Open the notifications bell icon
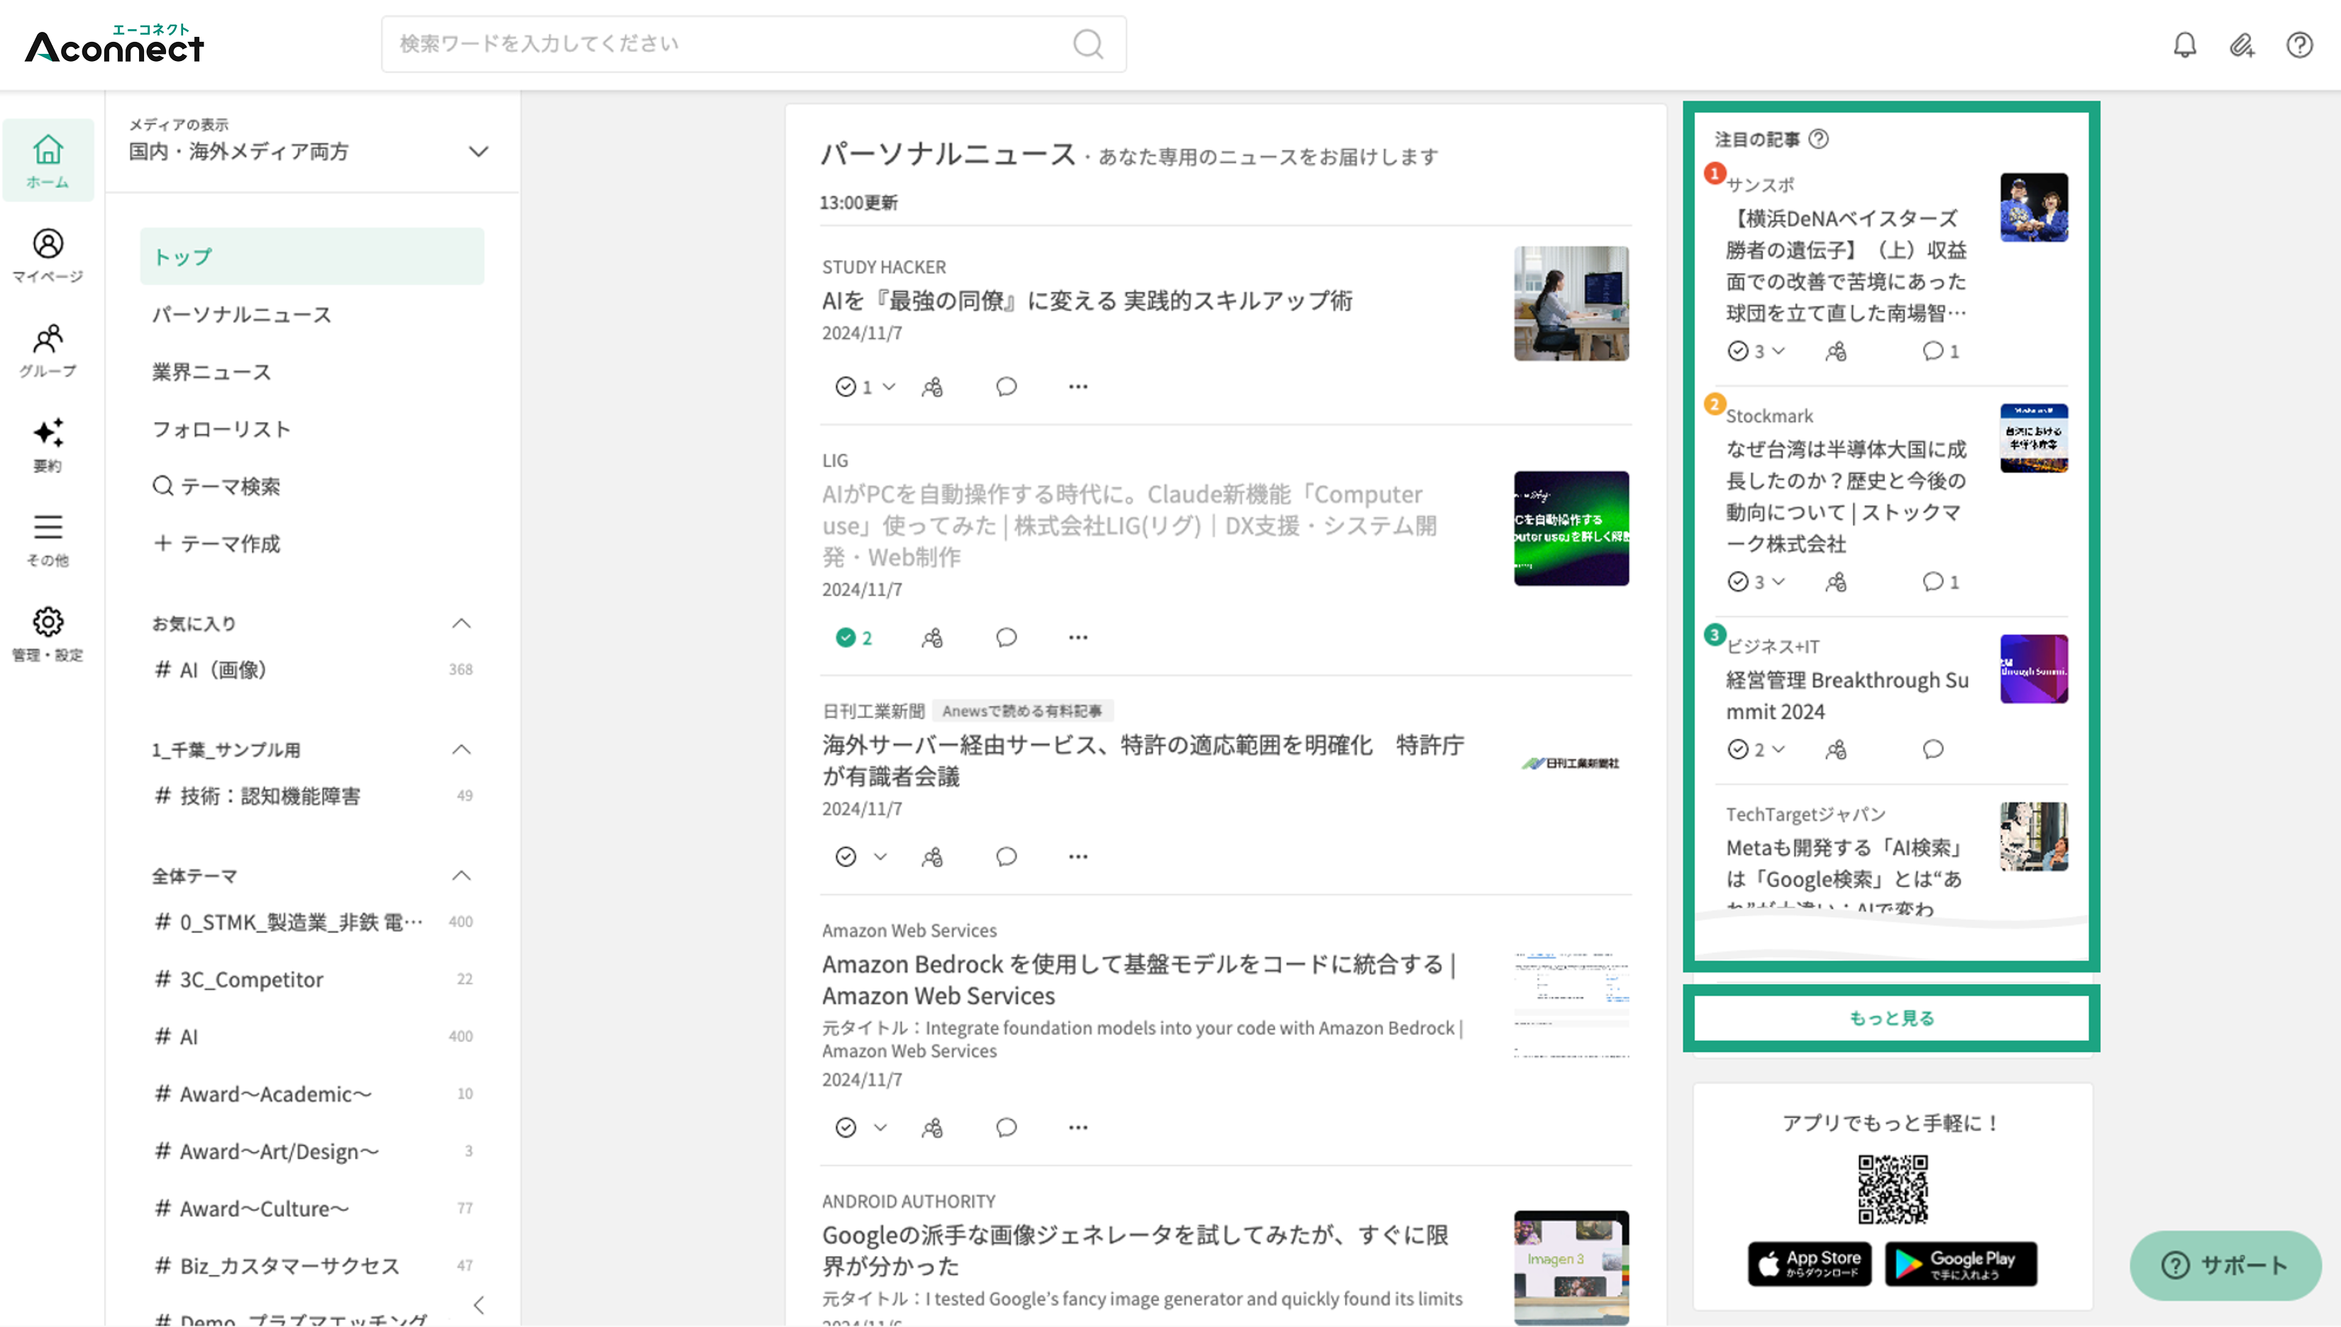 [2184, 45]
